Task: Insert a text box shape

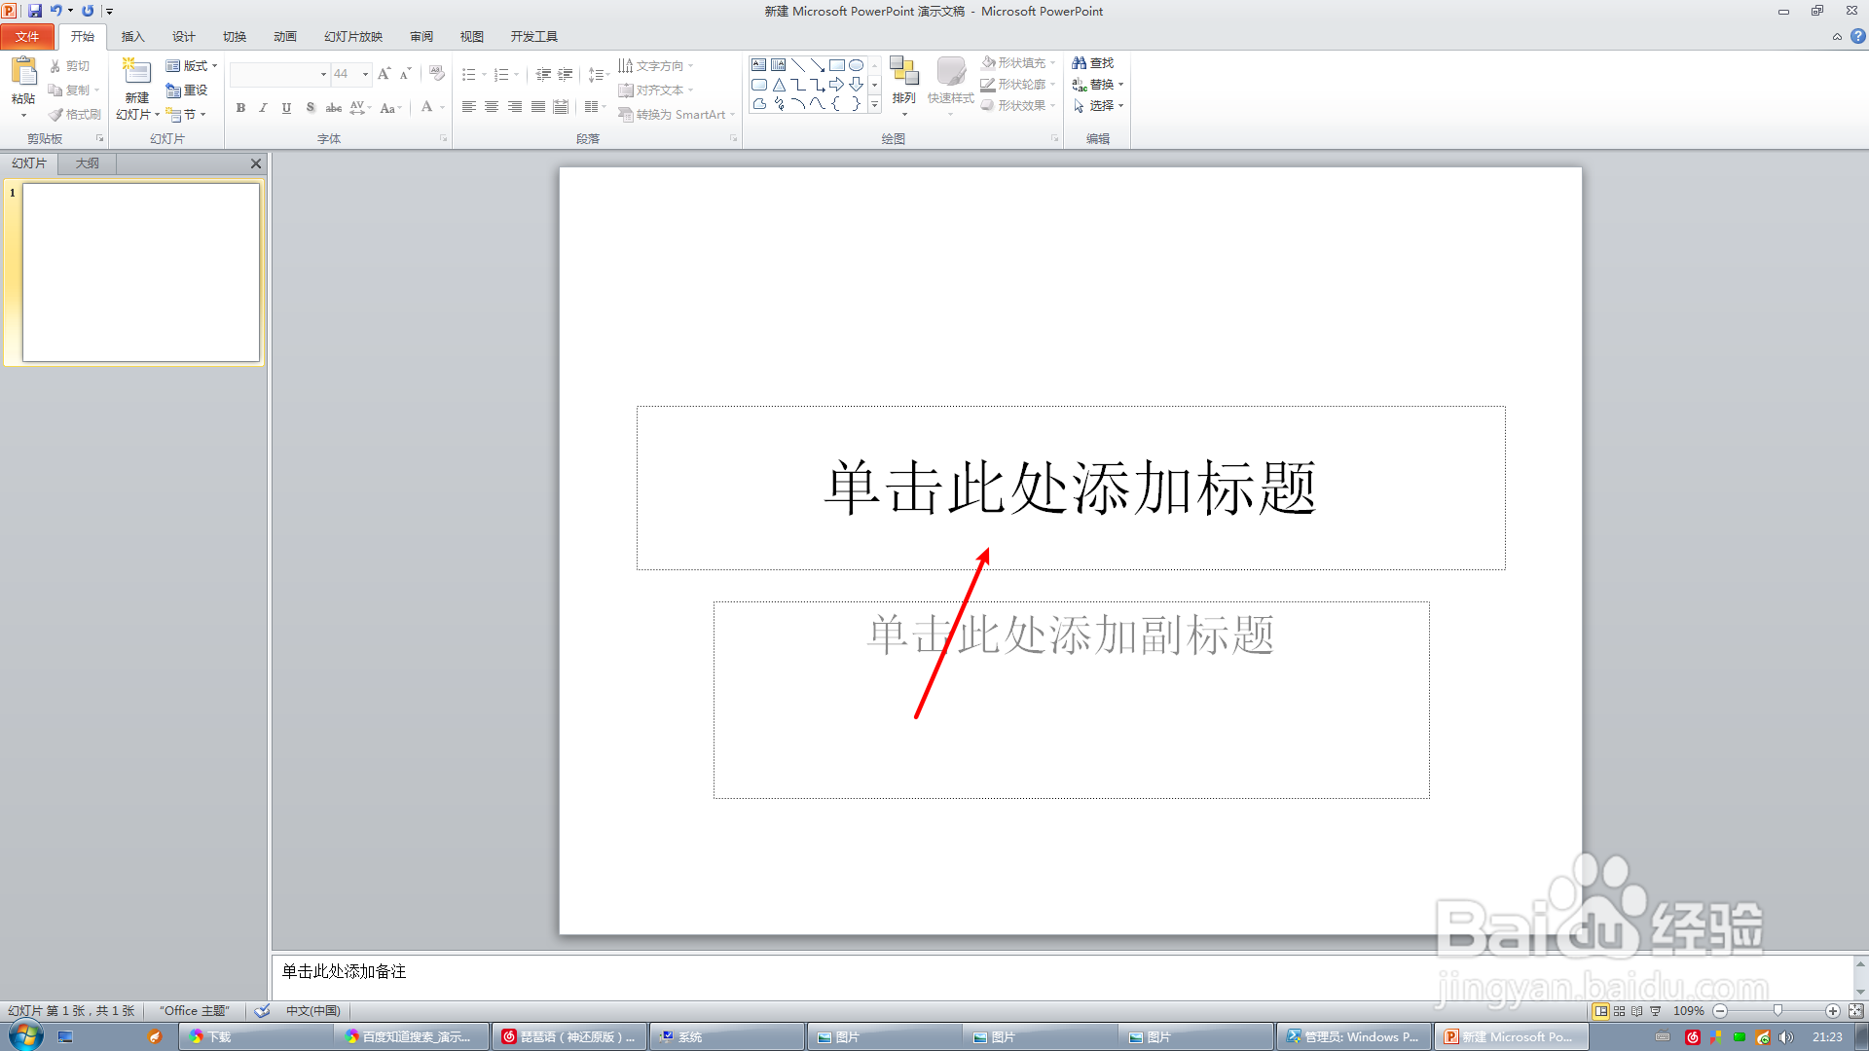Action: (x=758, y=65)
